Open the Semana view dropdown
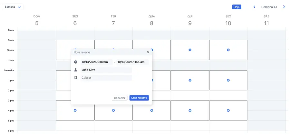This screenshot has width=290, height=135. pyautogui.click(x=13, y=7)
